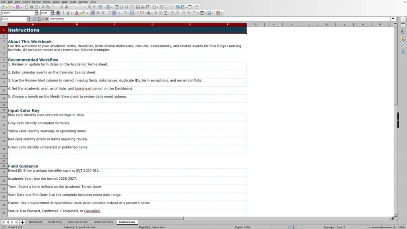Image resolution: width=407 pixels, height=229 pixels.
Task: Open the Select Function sum dropdown arrow
Action: click(x=43, y=19)
